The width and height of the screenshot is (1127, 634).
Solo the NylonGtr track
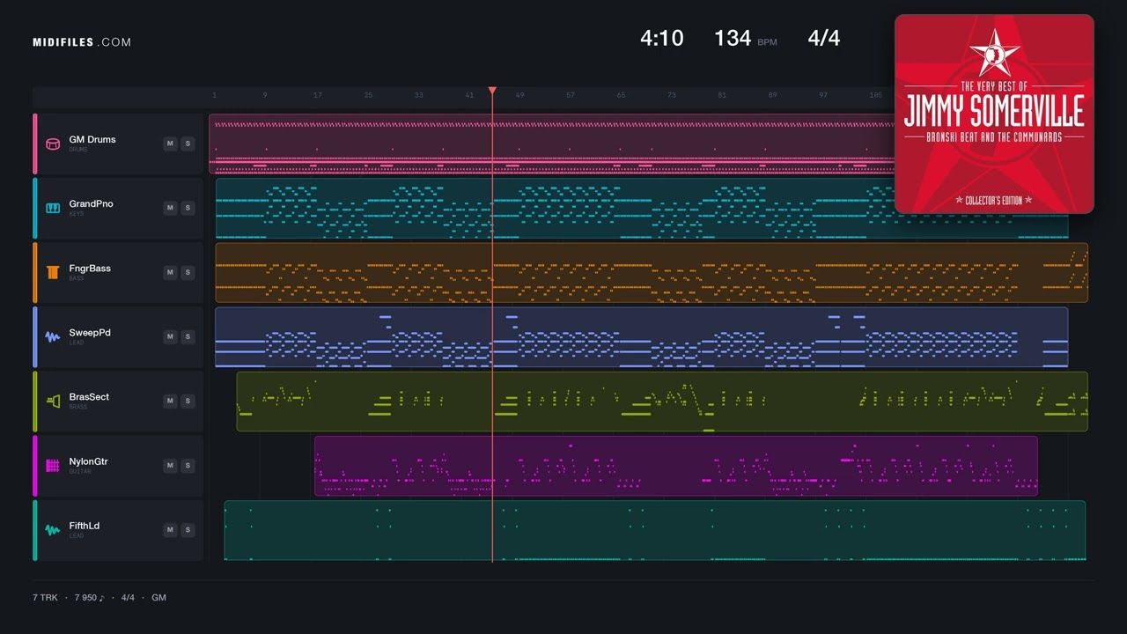point(188,465)
